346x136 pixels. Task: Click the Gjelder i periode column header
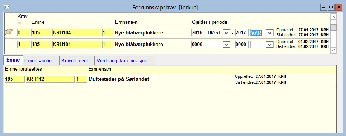coord(210,22)
